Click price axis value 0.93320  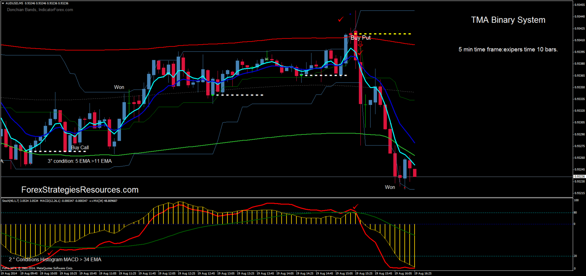[x=580, y=111]
